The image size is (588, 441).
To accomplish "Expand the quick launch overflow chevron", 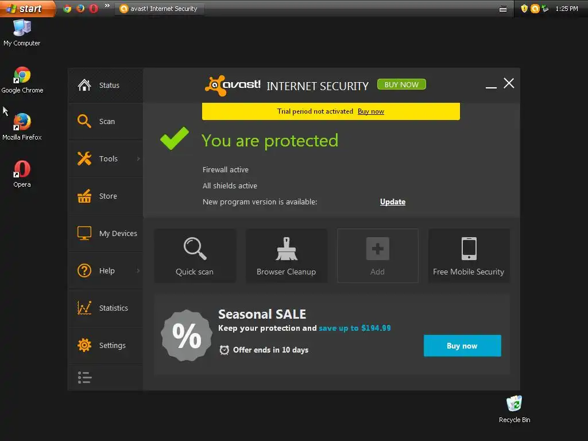I will point(107,6).
